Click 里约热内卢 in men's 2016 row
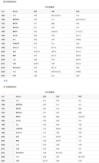 point(17,68)
